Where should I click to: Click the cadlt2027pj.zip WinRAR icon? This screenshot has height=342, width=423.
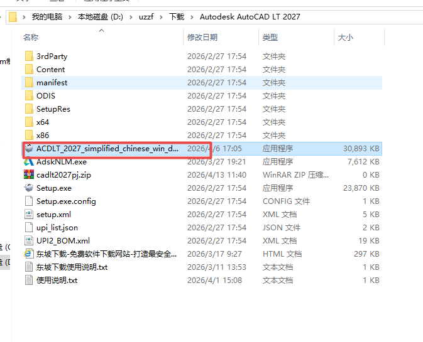pyautogui.click(x=29, y=174)
